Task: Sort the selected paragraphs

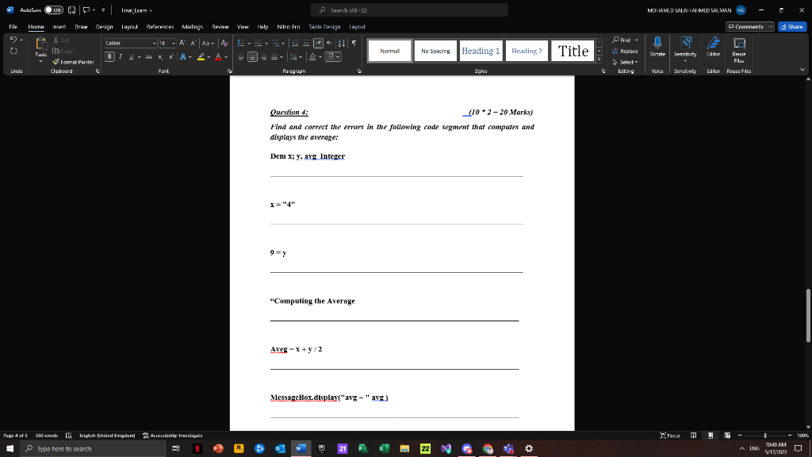Action: [341, 43]
